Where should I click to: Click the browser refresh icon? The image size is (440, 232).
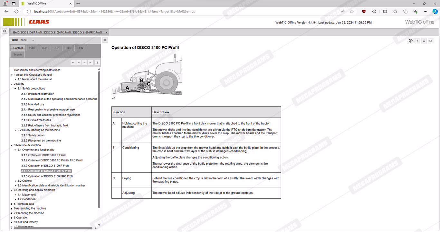point(16,12)
